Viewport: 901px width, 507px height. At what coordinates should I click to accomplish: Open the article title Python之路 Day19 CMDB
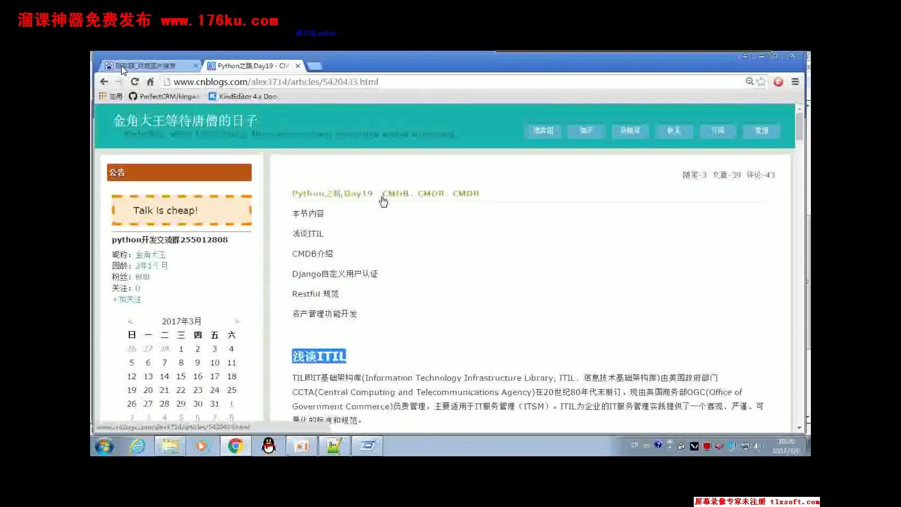[386, 193]
